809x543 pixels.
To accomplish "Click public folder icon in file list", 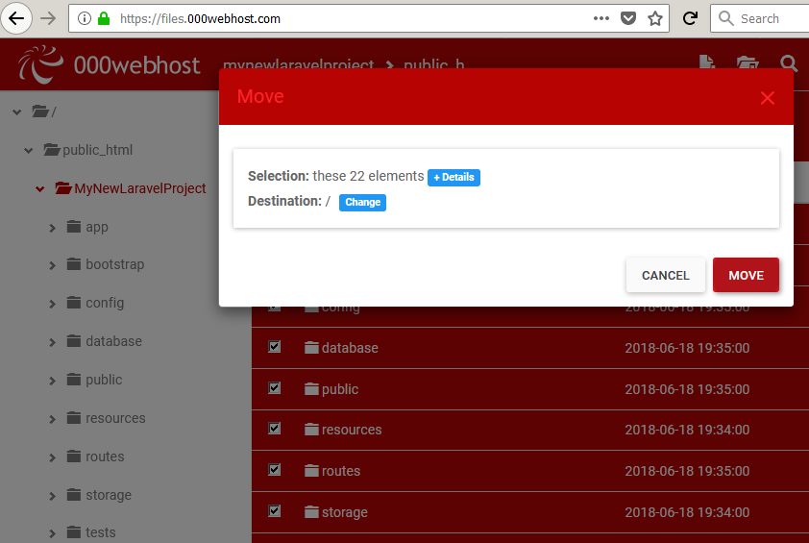I will (x=311, y=388).
